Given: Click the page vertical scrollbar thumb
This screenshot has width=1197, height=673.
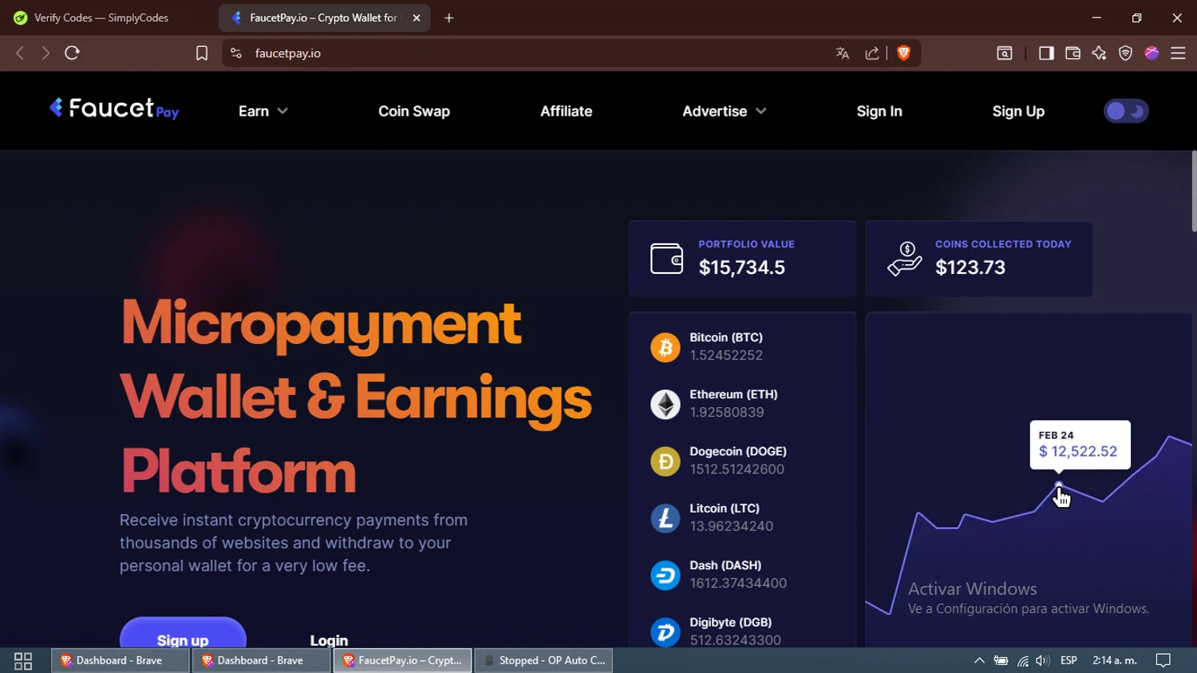Looking at the screenshot, I should click(x=1194, y=192).
